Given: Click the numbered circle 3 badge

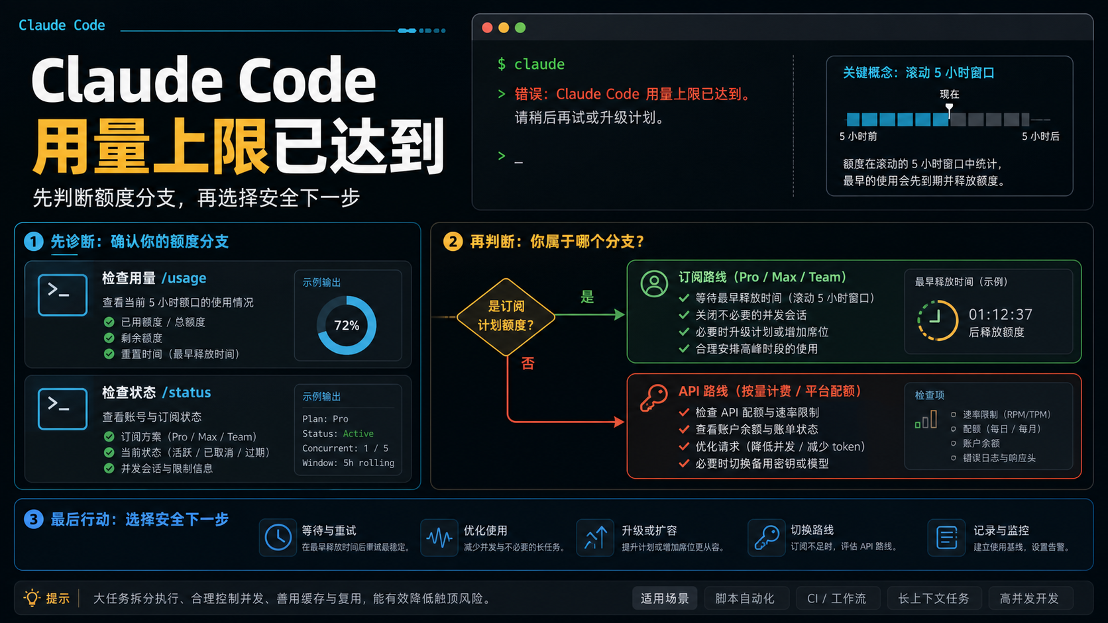Looking at the screenshot, I should coord(33,519).
